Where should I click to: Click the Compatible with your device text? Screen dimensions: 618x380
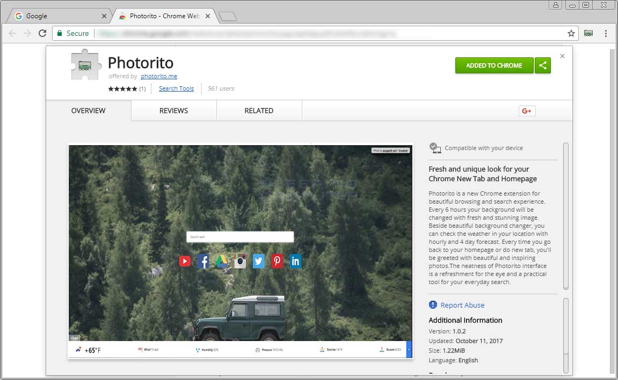[484, 148]
